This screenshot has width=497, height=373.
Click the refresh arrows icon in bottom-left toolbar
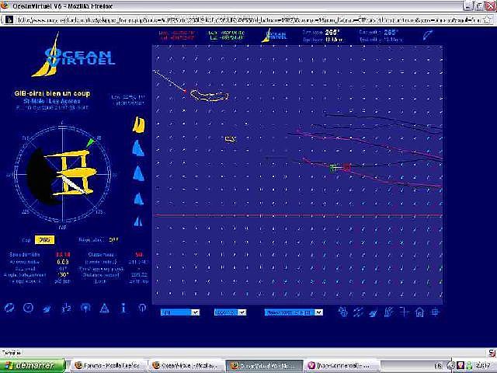pos(9,308)
